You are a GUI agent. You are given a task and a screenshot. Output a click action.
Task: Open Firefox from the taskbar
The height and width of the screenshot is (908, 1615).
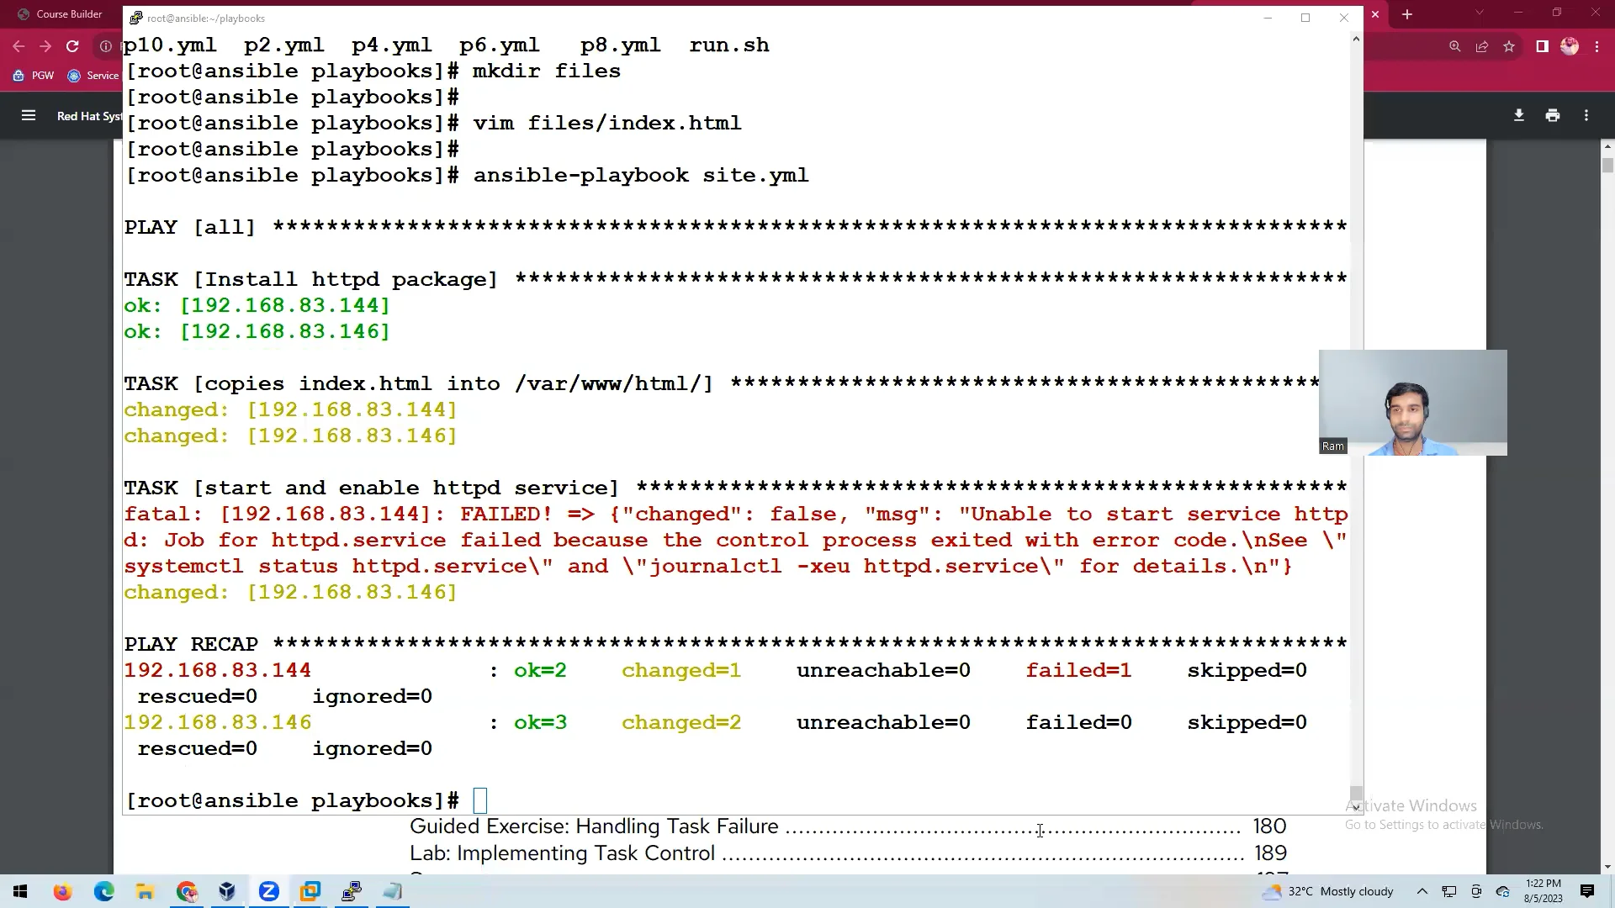(x=62, y=891)
